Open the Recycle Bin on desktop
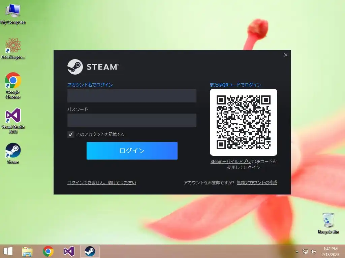Viewport: 345px width, 258px height. point(328,223)
